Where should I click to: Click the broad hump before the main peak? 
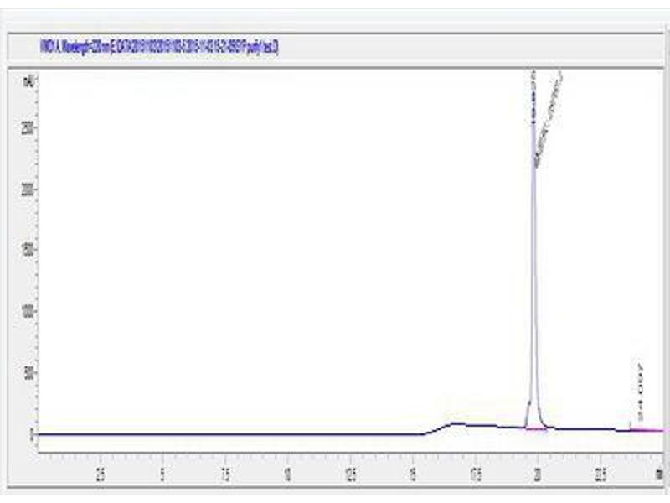tap(457, 424)
